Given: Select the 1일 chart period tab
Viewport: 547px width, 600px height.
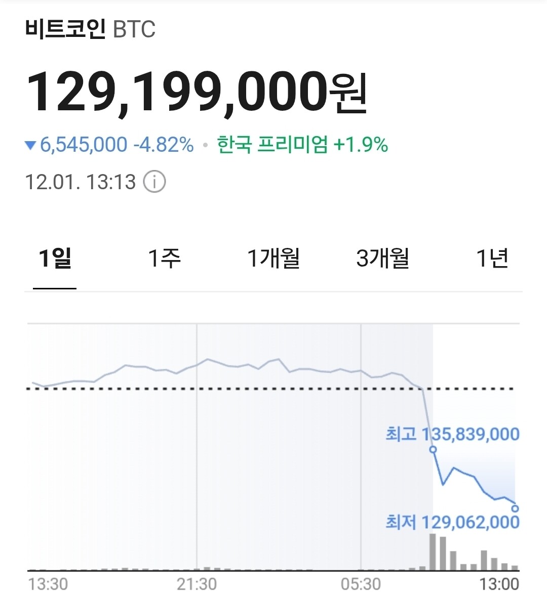Looking at the screenshot, I should coord(55,259).
